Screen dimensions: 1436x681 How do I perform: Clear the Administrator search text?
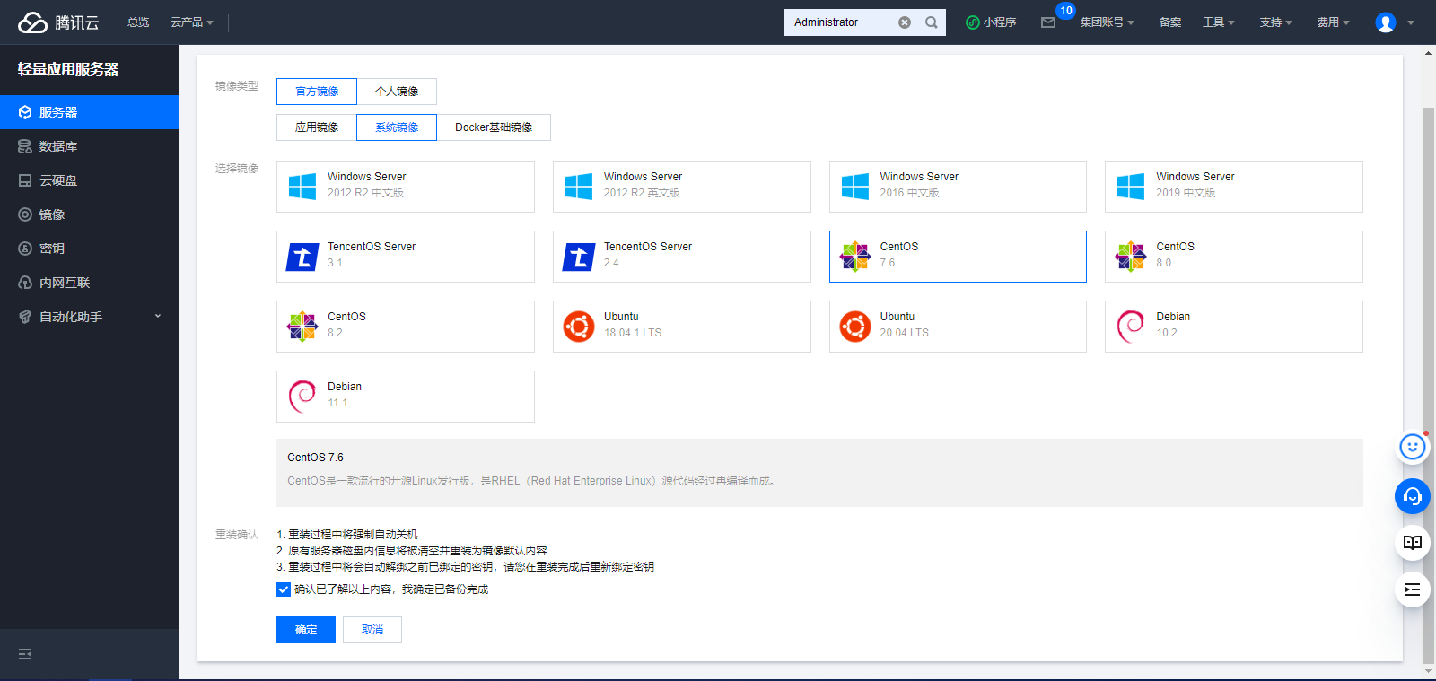tap(905, 22)
